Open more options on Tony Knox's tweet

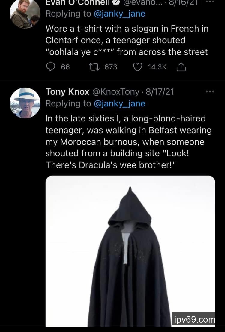point(210,92)
